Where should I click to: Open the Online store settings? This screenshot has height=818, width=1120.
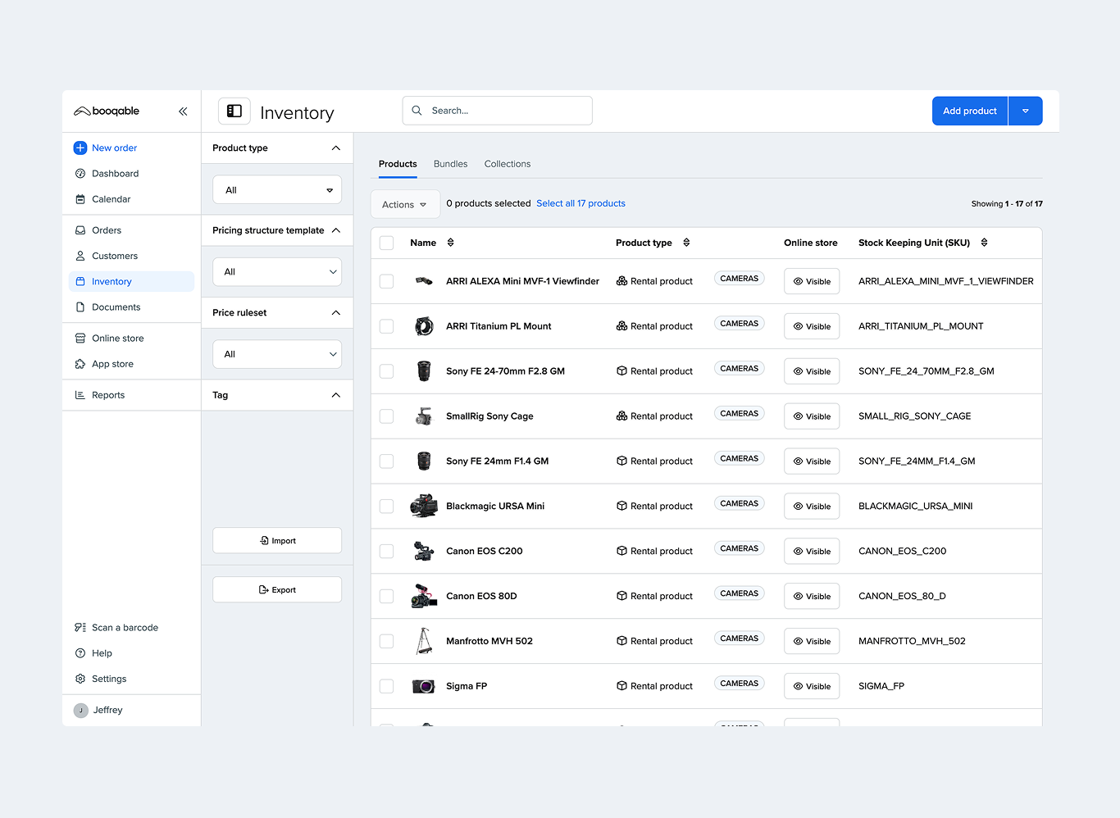[117, 337]
